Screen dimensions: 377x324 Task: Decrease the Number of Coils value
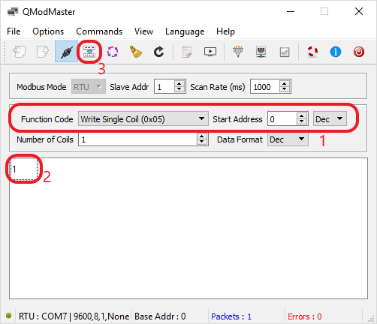click(202, 142)
